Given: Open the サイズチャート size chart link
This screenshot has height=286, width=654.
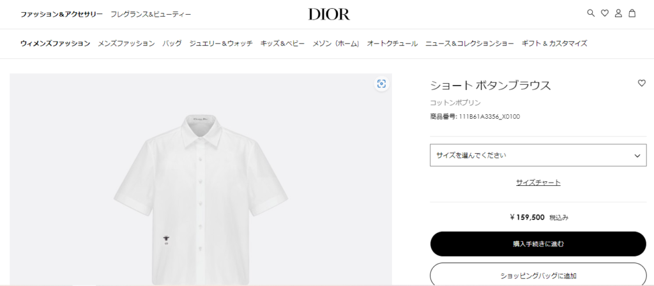Looking at the screenshot, I should (x=538, y=182).
